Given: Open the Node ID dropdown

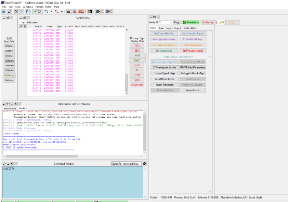Looking at the screenshot, I should 171,22.
